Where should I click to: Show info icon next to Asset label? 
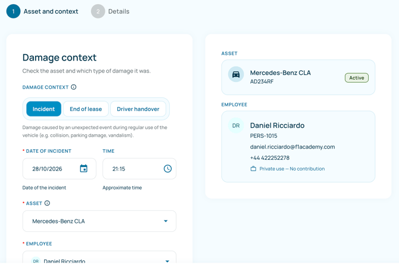pyautogui.click(x=47, y=203)
